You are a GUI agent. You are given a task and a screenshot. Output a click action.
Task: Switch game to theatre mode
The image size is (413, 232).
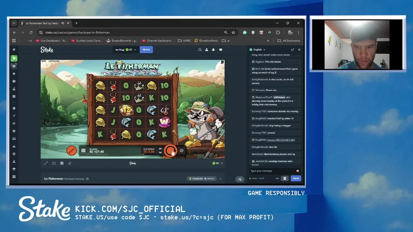click(54, 163)
